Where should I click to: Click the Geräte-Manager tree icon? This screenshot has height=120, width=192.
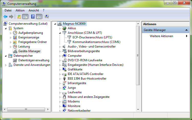point(15,51)
